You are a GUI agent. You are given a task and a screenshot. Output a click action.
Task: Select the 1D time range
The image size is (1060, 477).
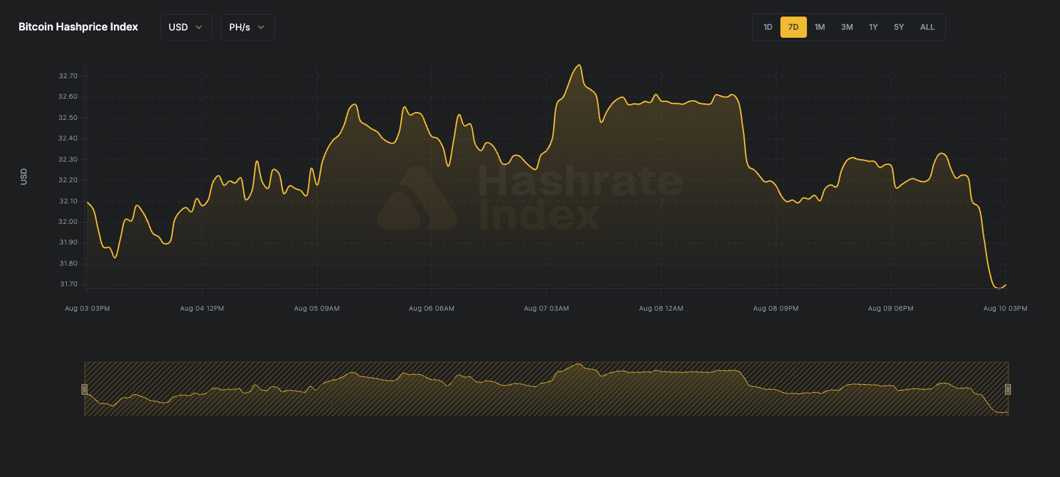pyautogui.click(x=768, y=27)
